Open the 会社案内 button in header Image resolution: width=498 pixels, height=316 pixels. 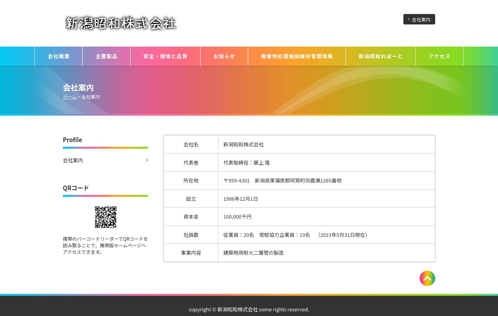pyautogui.click(x=419, y=19)
